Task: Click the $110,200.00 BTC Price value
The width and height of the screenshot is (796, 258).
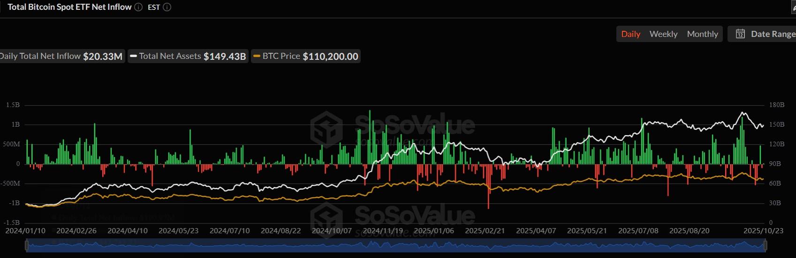Action: [330, 57]
